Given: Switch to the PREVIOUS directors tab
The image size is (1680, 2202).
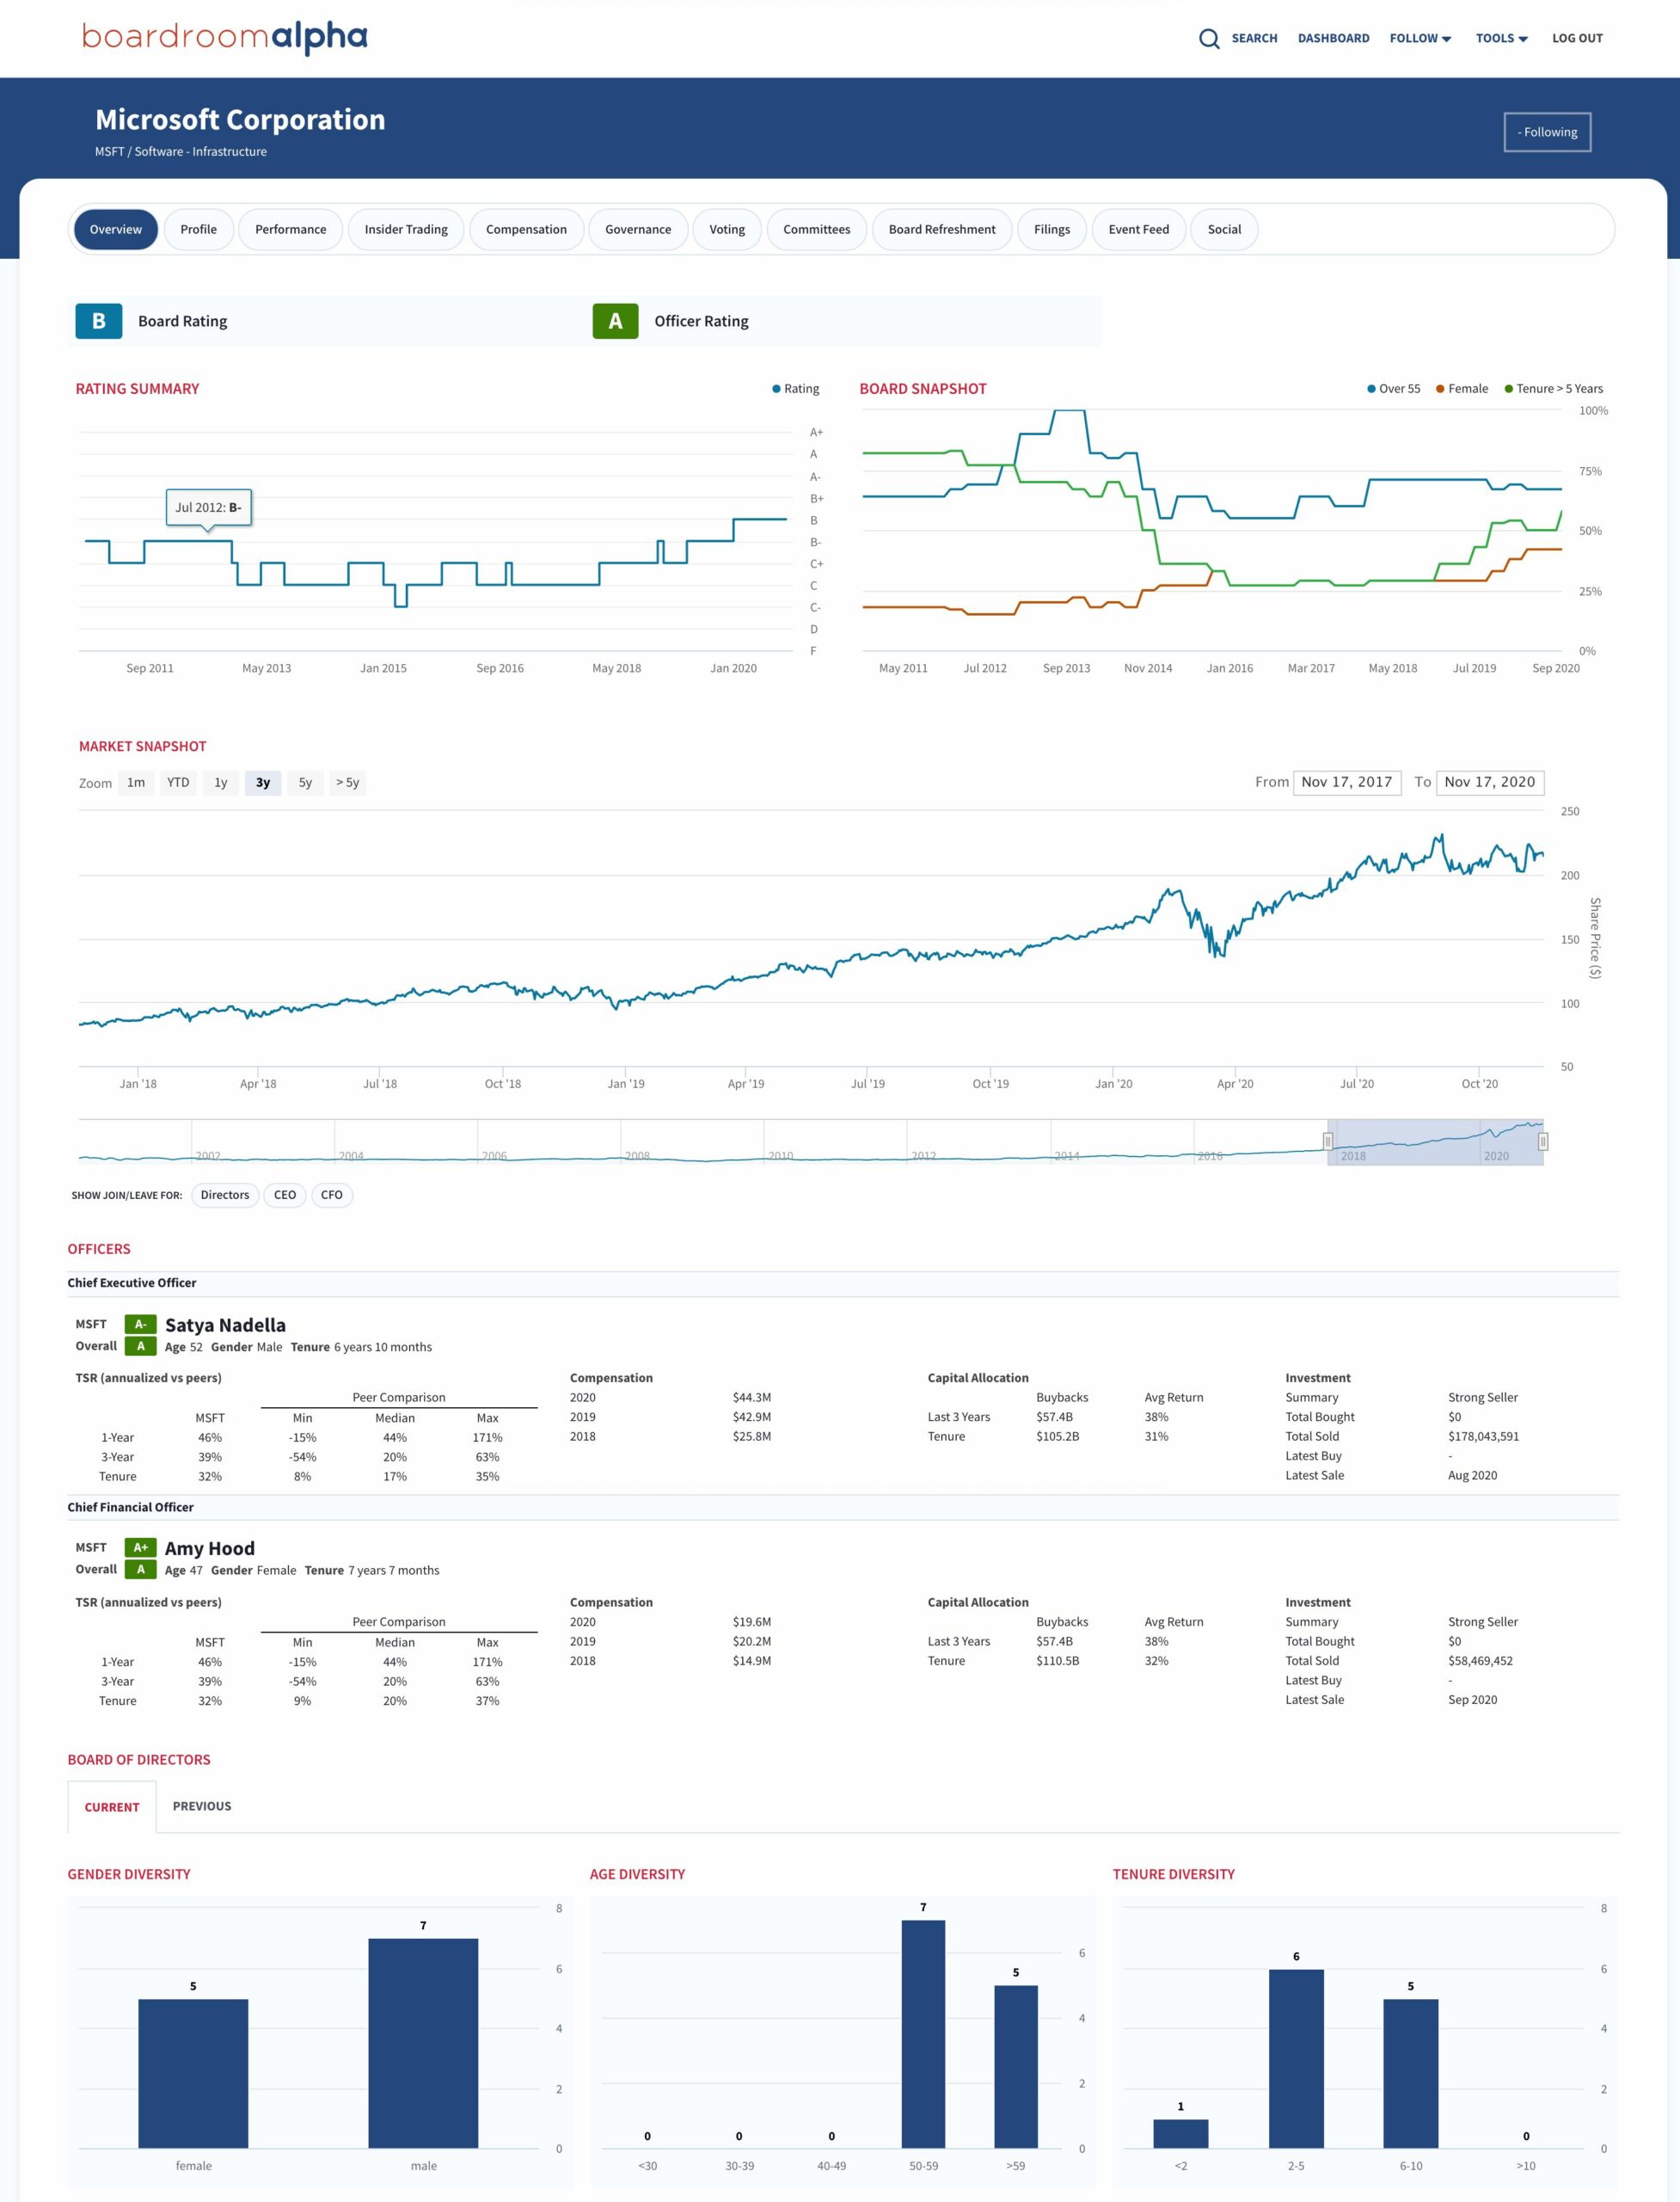Looking at the screenshot, I should (202, 1805).
